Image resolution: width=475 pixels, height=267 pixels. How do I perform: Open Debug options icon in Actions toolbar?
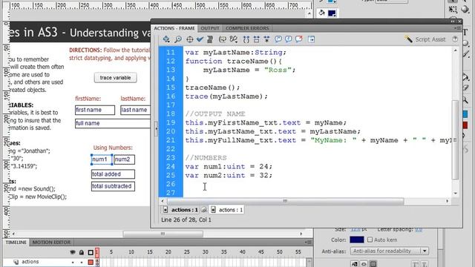pos(233,39)
